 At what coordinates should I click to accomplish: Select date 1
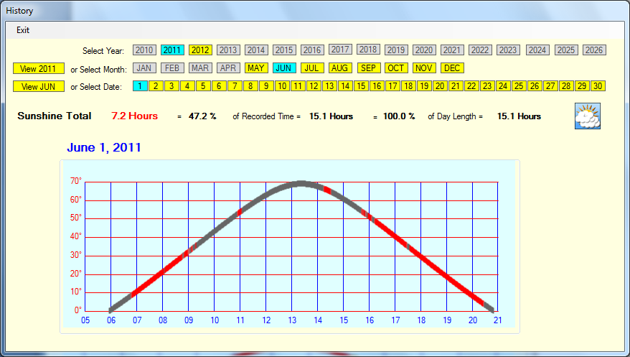[140, 85]
